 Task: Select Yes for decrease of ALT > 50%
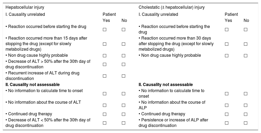[104, 64]
